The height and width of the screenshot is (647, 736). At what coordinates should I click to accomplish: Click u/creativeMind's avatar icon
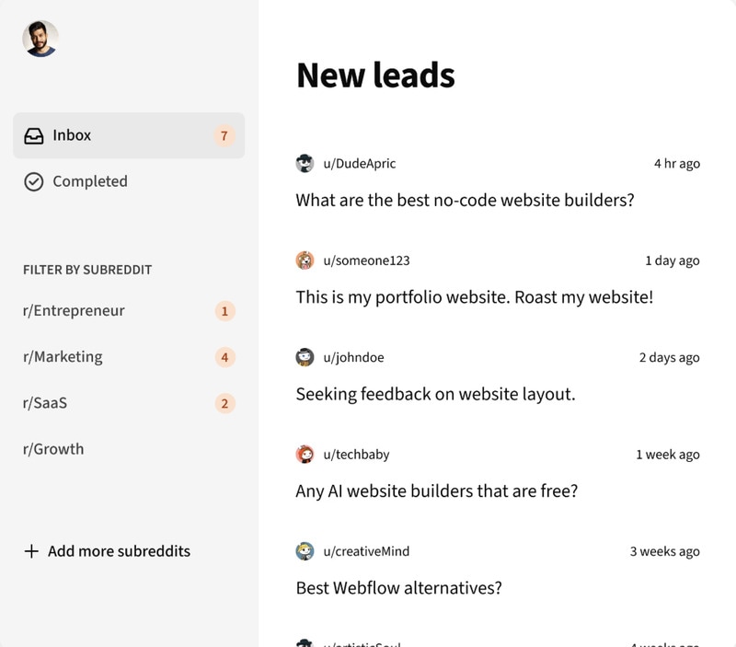coord(305,551)
